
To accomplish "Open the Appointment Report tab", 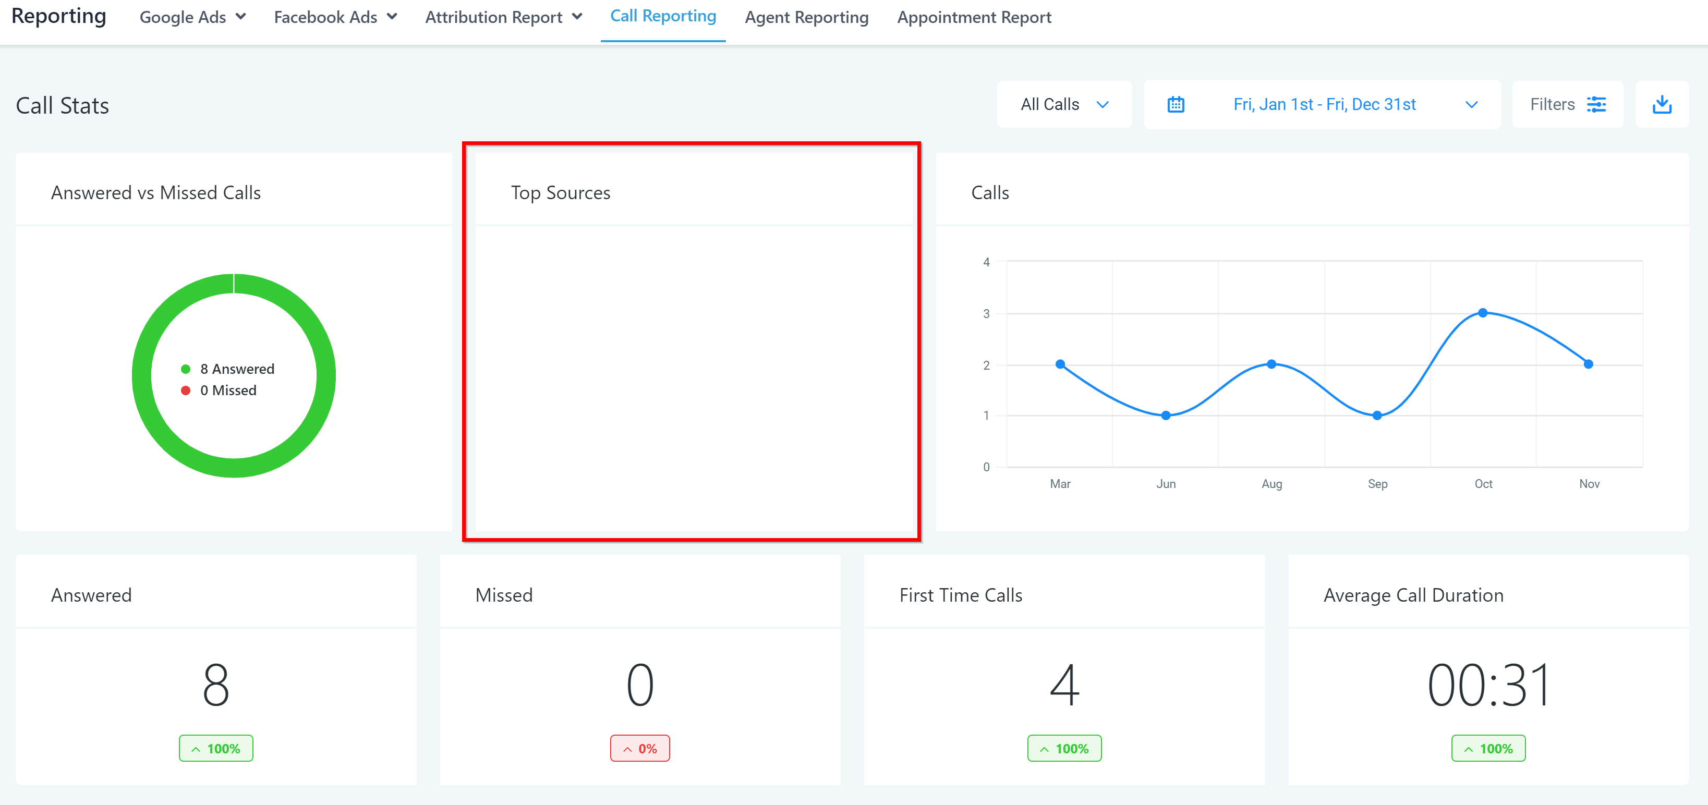I will click(974, 17).
